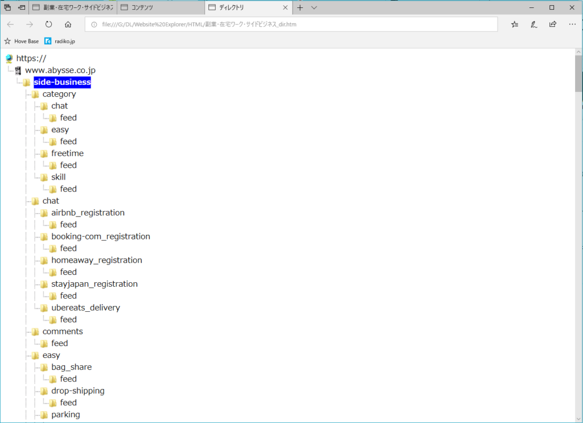Viewport: 583px width, 423px height.
Task: Click the airbnb_registration folder icon
Action: click(44, 213)
